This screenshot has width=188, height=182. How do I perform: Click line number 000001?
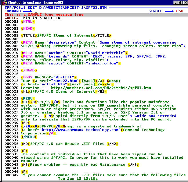[x=12, y=21]
